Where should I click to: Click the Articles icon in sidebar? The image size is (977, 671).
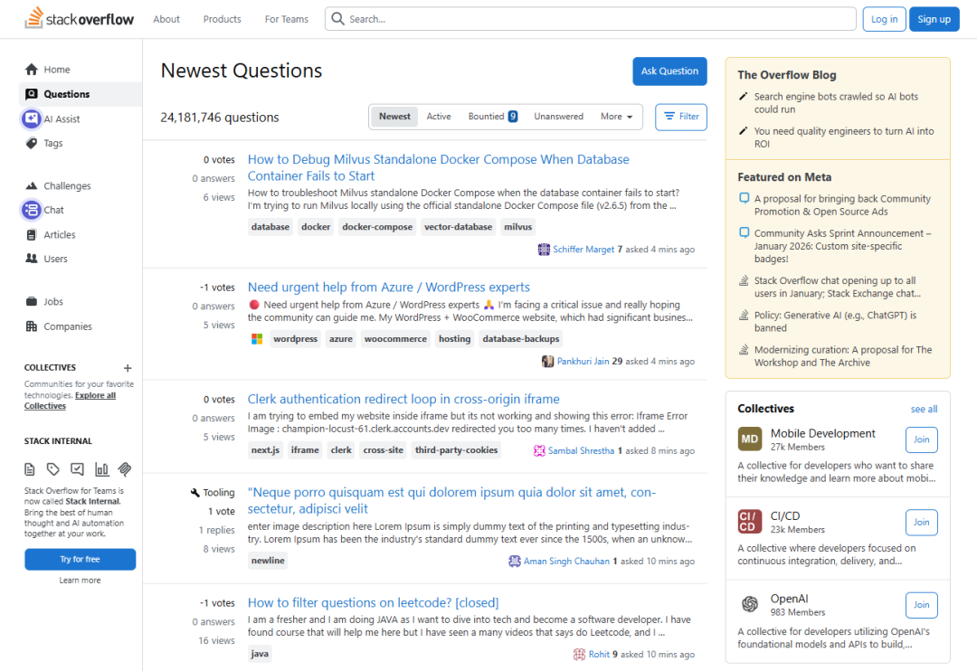pyautogui.click(x=31, y=234)
